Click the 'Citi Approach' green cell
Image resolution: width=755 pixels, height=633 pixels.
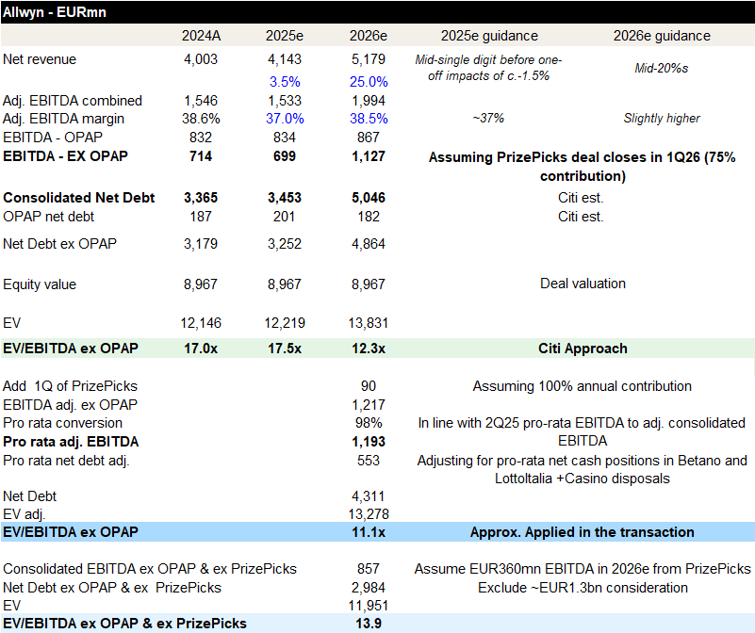coord(583,349)
